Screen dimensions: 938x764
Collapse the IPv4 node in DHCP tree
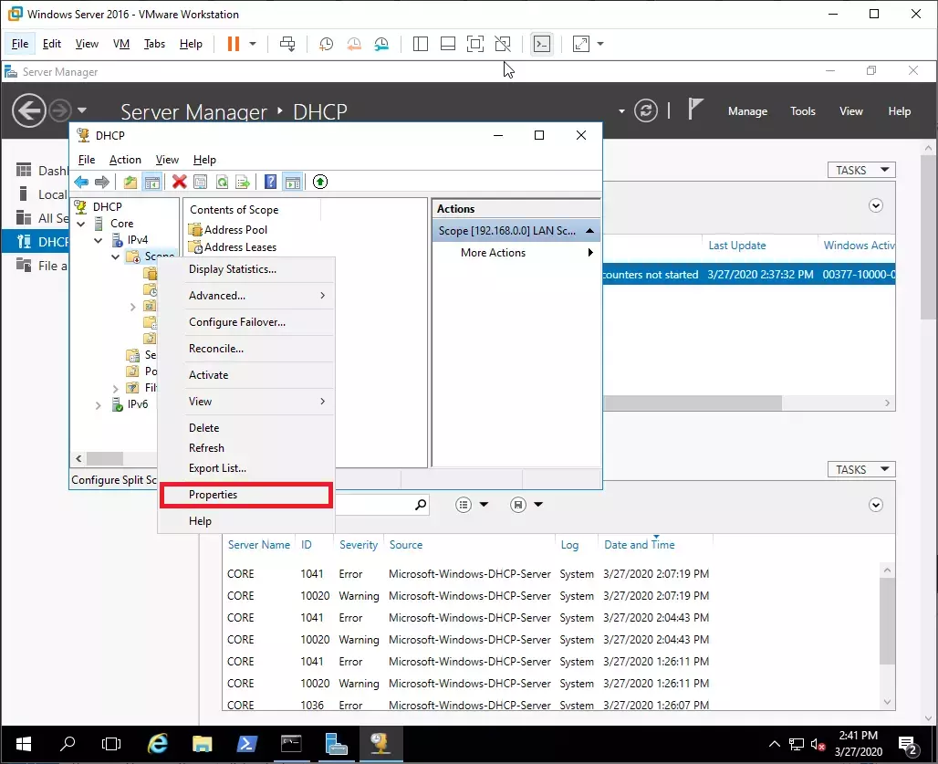click(99, 240)
